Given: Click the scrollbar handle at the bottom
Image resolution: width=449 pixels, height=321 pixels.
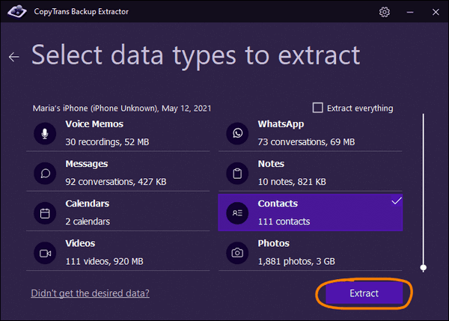Looking at the screenshot, I should [x=424, y=268].
